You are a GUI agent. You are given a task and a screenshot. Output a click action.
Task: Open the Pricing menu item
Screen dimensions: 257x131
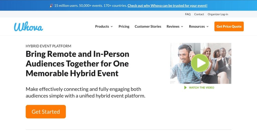[x=124, y=26]
